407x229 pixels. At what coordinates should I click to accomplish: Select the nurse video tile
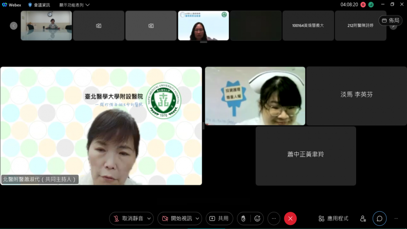pos(255,96)
